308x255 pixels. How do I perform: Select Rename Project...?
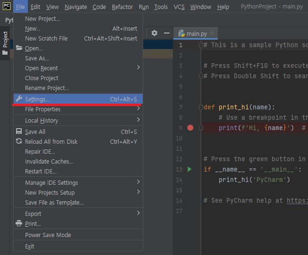pyautogui.click(x=78, y=88)
